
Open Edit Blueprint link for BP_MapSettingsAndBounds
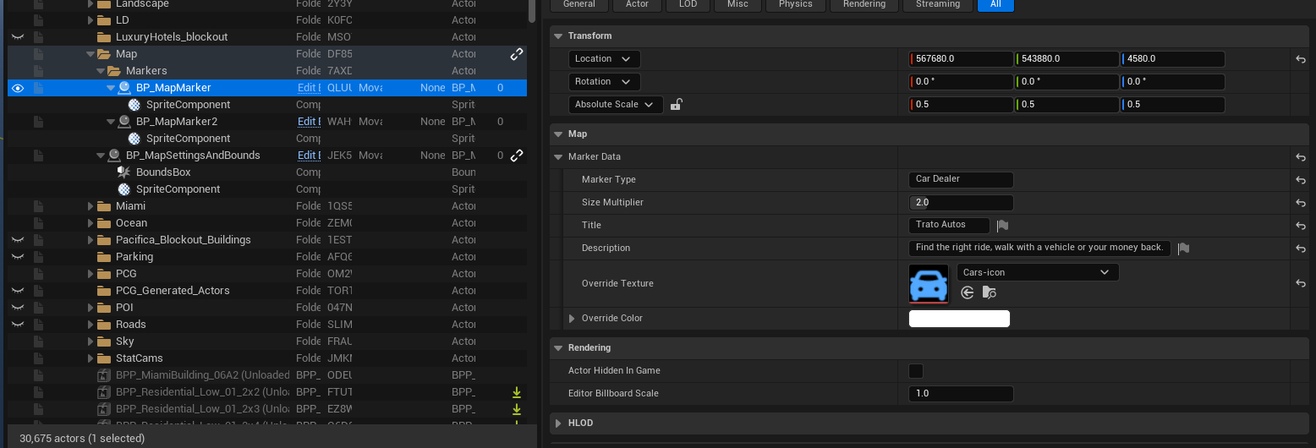[309, 156]
